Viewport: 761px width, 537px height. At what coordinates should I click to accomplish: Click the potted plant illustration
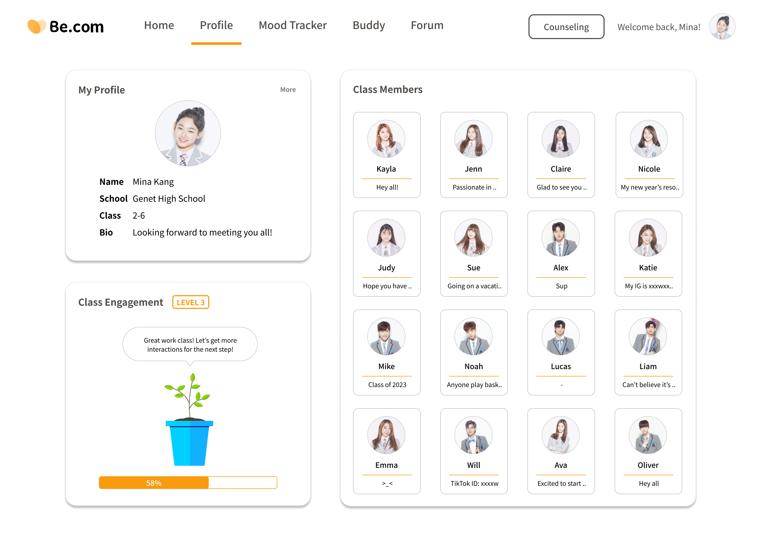pos(189,420)
